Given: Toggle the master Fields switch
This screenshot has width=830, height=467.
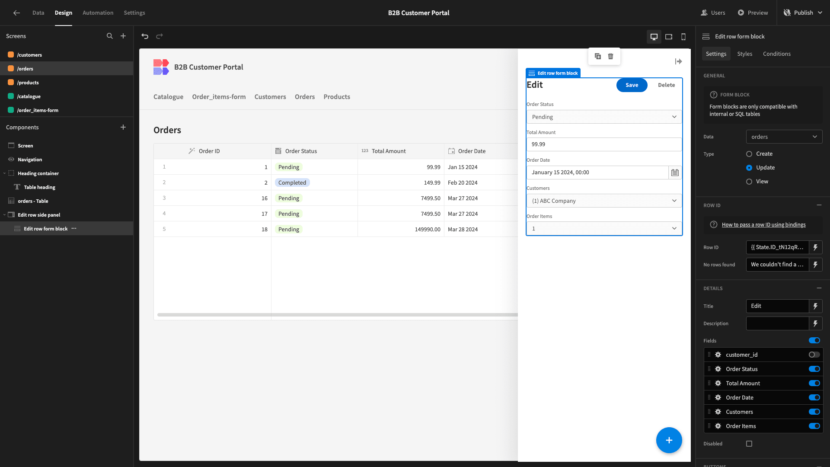Looking at the screenshot, I should [x=814, y=341].
